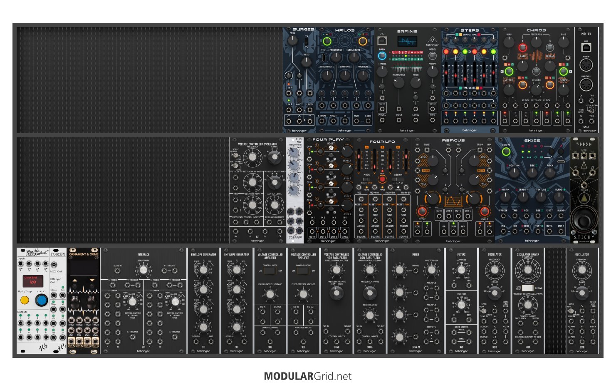The width and height of the screenshot is (616, 385).
Task: Click the OUT 1 jack on Brains
Action: pyautogui.click(x=382, y=109)
